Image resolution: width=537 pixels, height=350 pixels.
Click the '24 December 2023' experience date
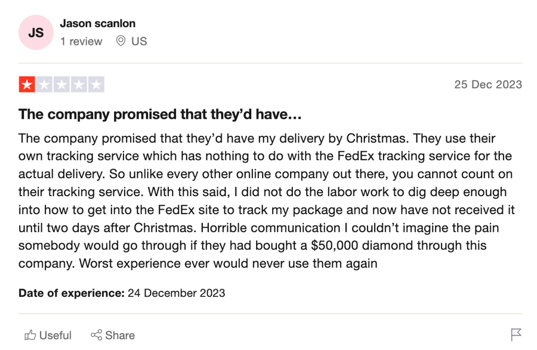tap(177, 293)
